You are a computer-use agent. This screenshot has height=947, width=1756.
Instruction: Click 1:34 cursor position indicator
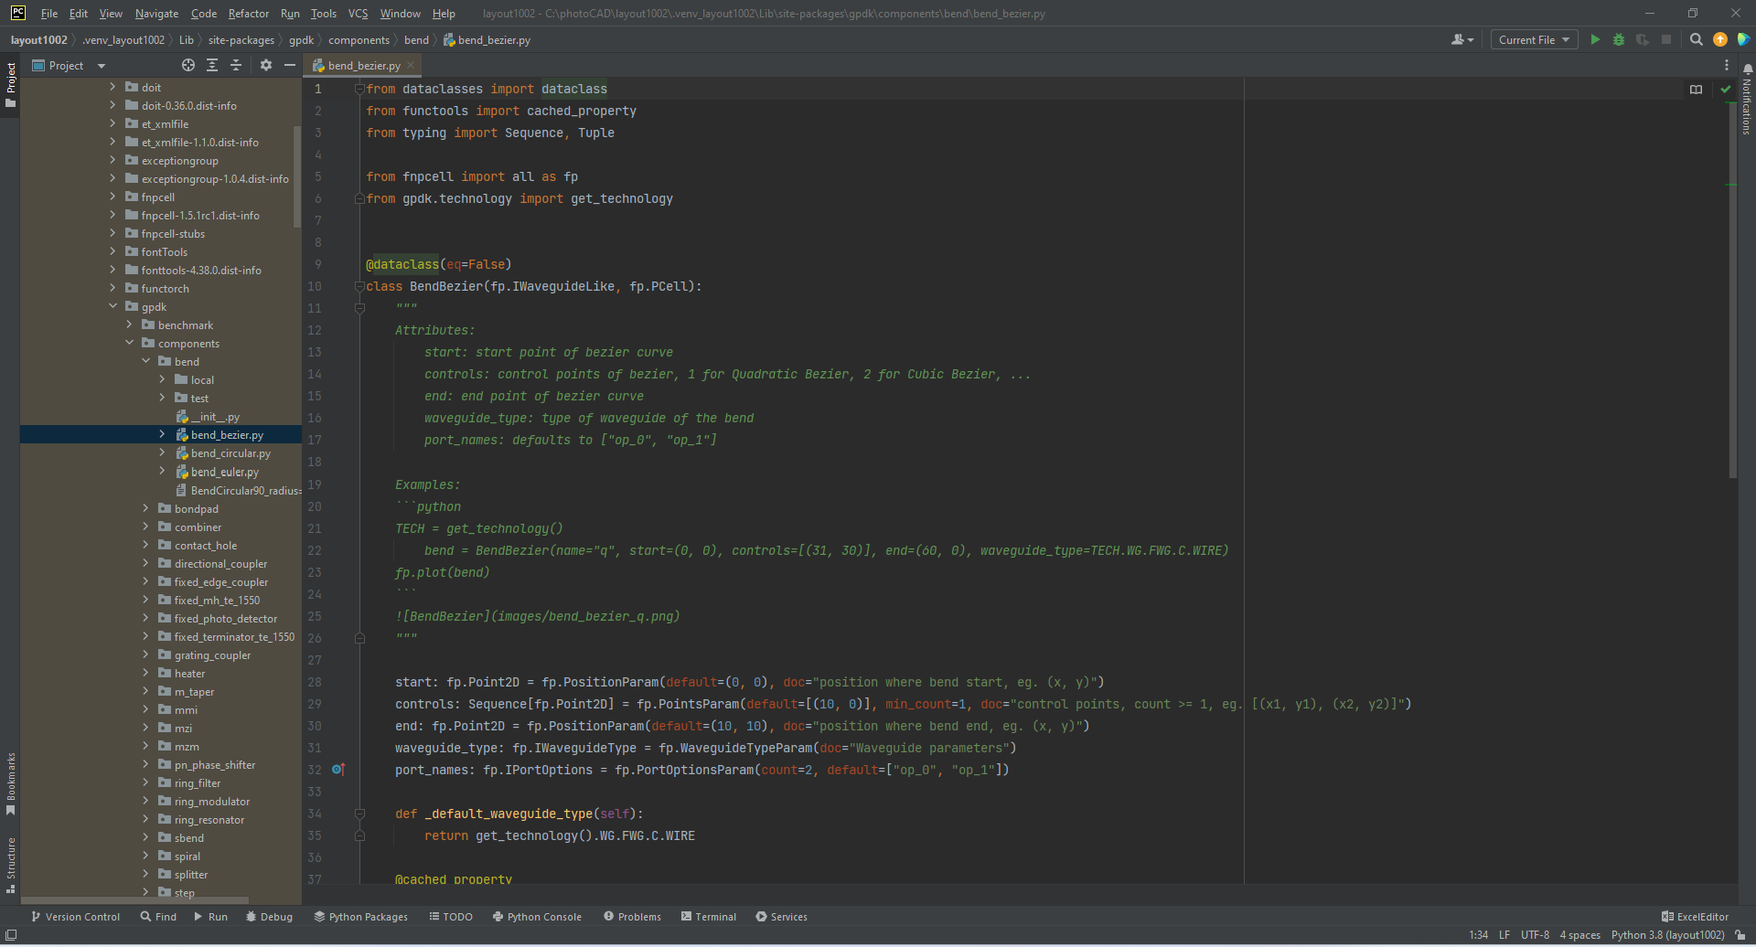(x=1478, y=935)
